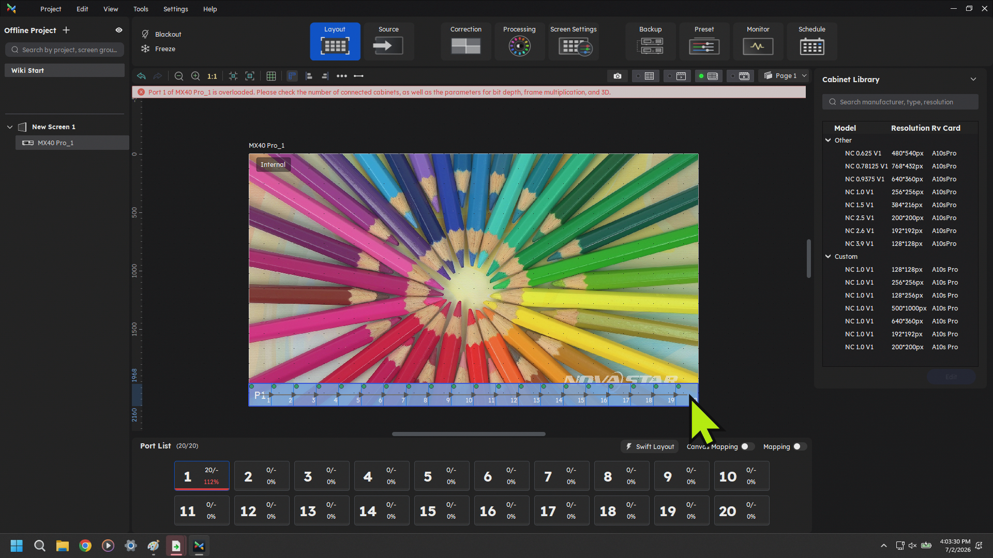Open Windows Start menu
993x558 pixels.
(17, 546)
